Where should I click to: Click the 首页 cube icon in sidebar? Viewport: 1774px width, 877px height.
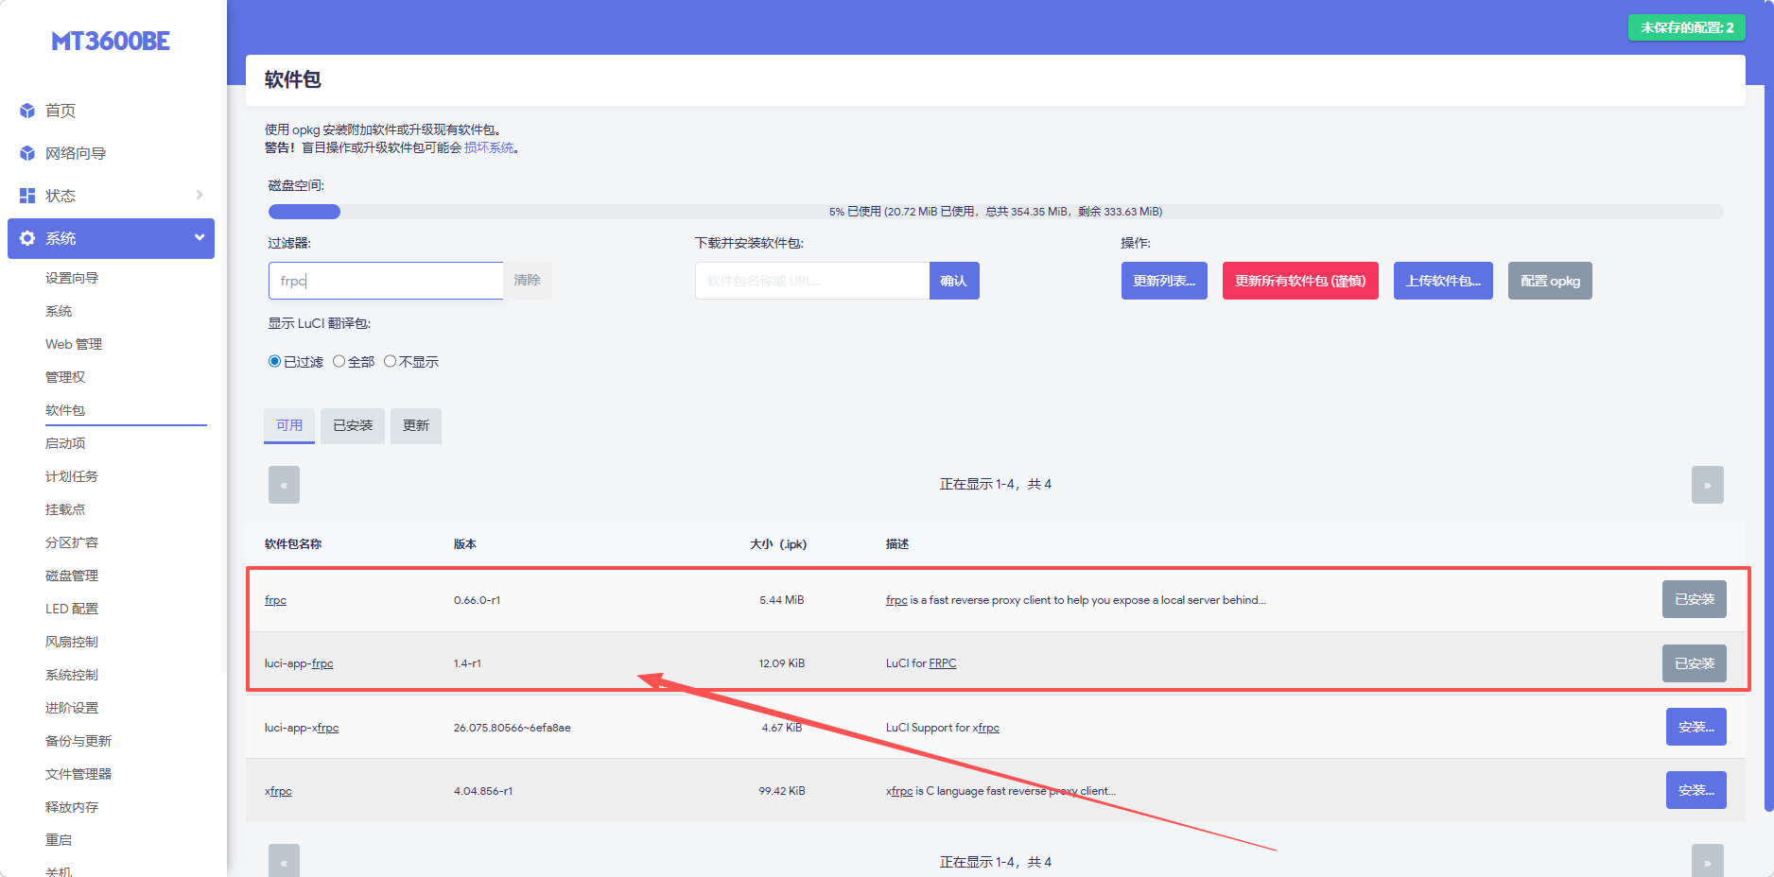(x=27, y=111)
